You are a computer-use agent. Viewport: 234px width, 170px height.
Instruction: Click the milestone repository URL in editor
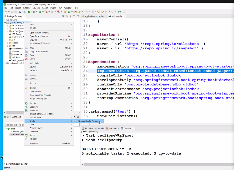163,44
